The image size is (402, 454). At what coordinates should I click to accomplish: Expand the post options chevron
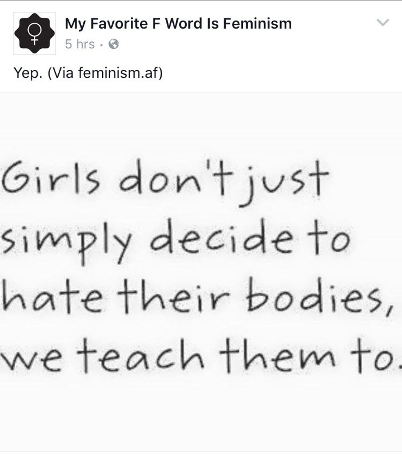pos(383,22)
